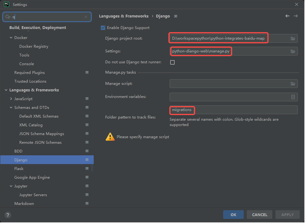
Task: Click the project icon next to Remote JSON Schemas
Action: 87,143
